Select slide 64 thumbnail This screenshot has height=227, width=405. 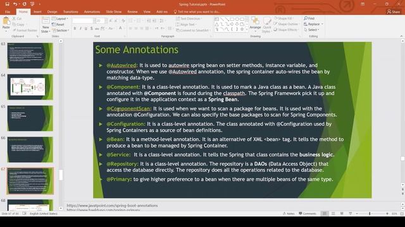30,87
